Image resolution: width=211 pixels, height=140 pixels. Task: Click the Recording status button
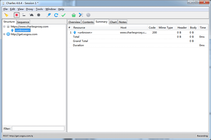point(202,136)
